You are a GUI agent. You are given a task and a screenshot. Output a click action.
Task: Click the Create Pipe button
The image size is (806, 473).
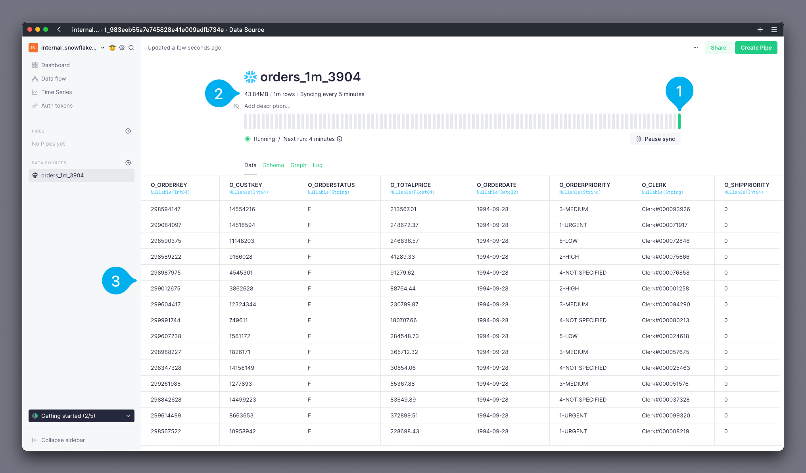(756, 48)
